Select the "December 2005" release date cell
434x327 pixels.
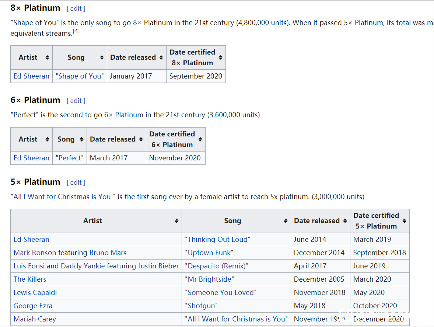tap(321, 279)
